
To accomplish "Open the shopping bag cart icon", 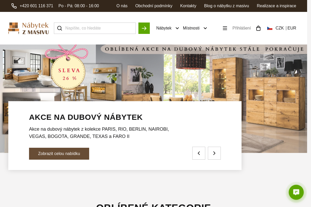I will point(258,28).
